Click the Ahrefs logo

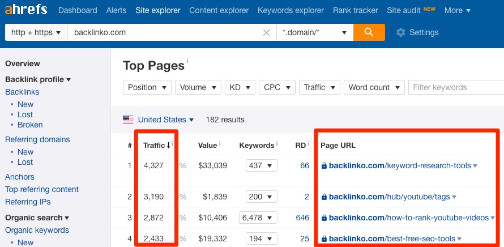point(26,10)
